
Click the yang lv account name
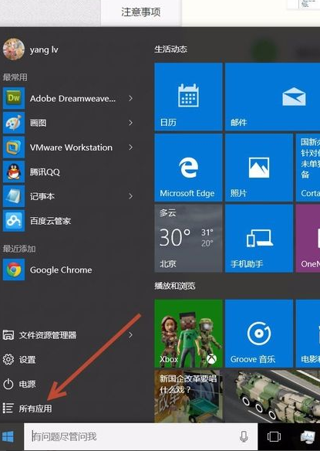[x=44, y=49]
